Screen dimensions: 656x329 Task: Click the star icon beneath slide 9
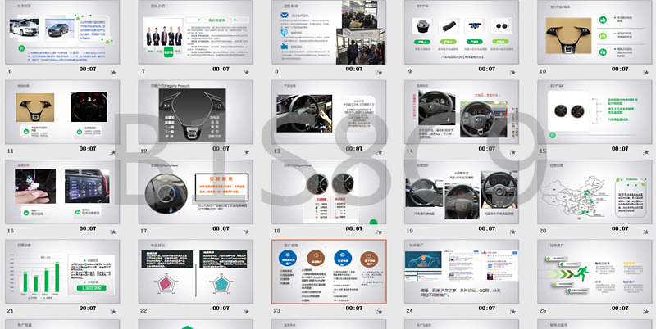512,73
